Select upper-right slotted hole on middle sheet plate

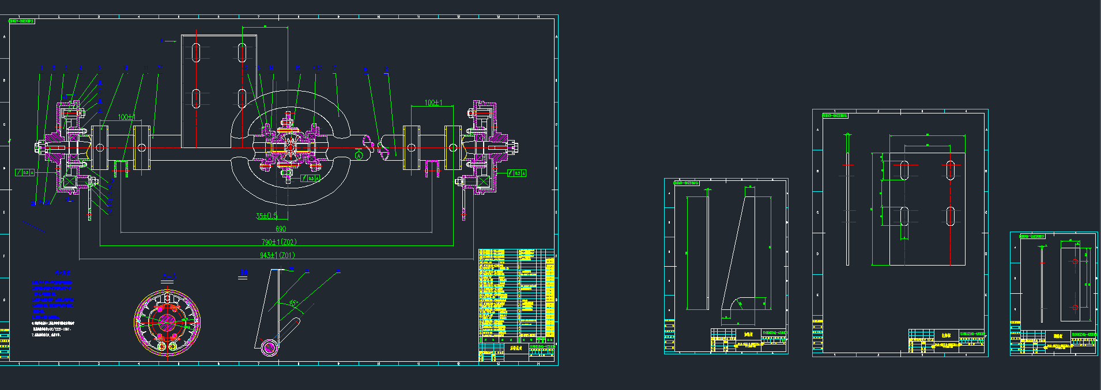(x=950, y=171)
